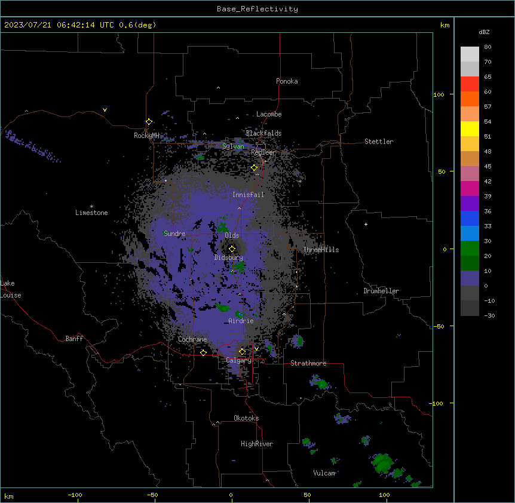Click the 50 tick on the horizontal km axis

tap(306, 495)
